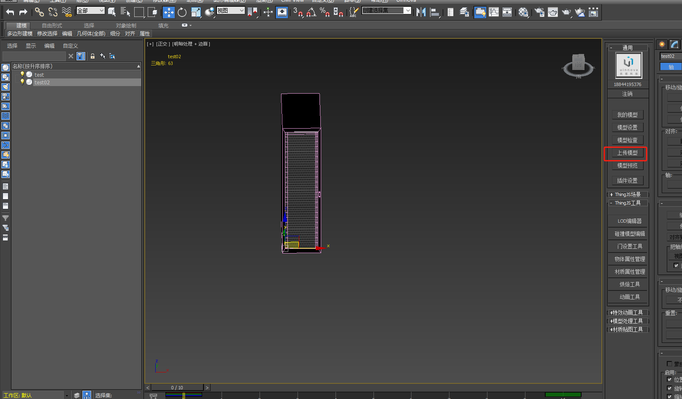682x399 pixels.
Task: Expand the 模型处理工具 rollout
Action: 628,321
